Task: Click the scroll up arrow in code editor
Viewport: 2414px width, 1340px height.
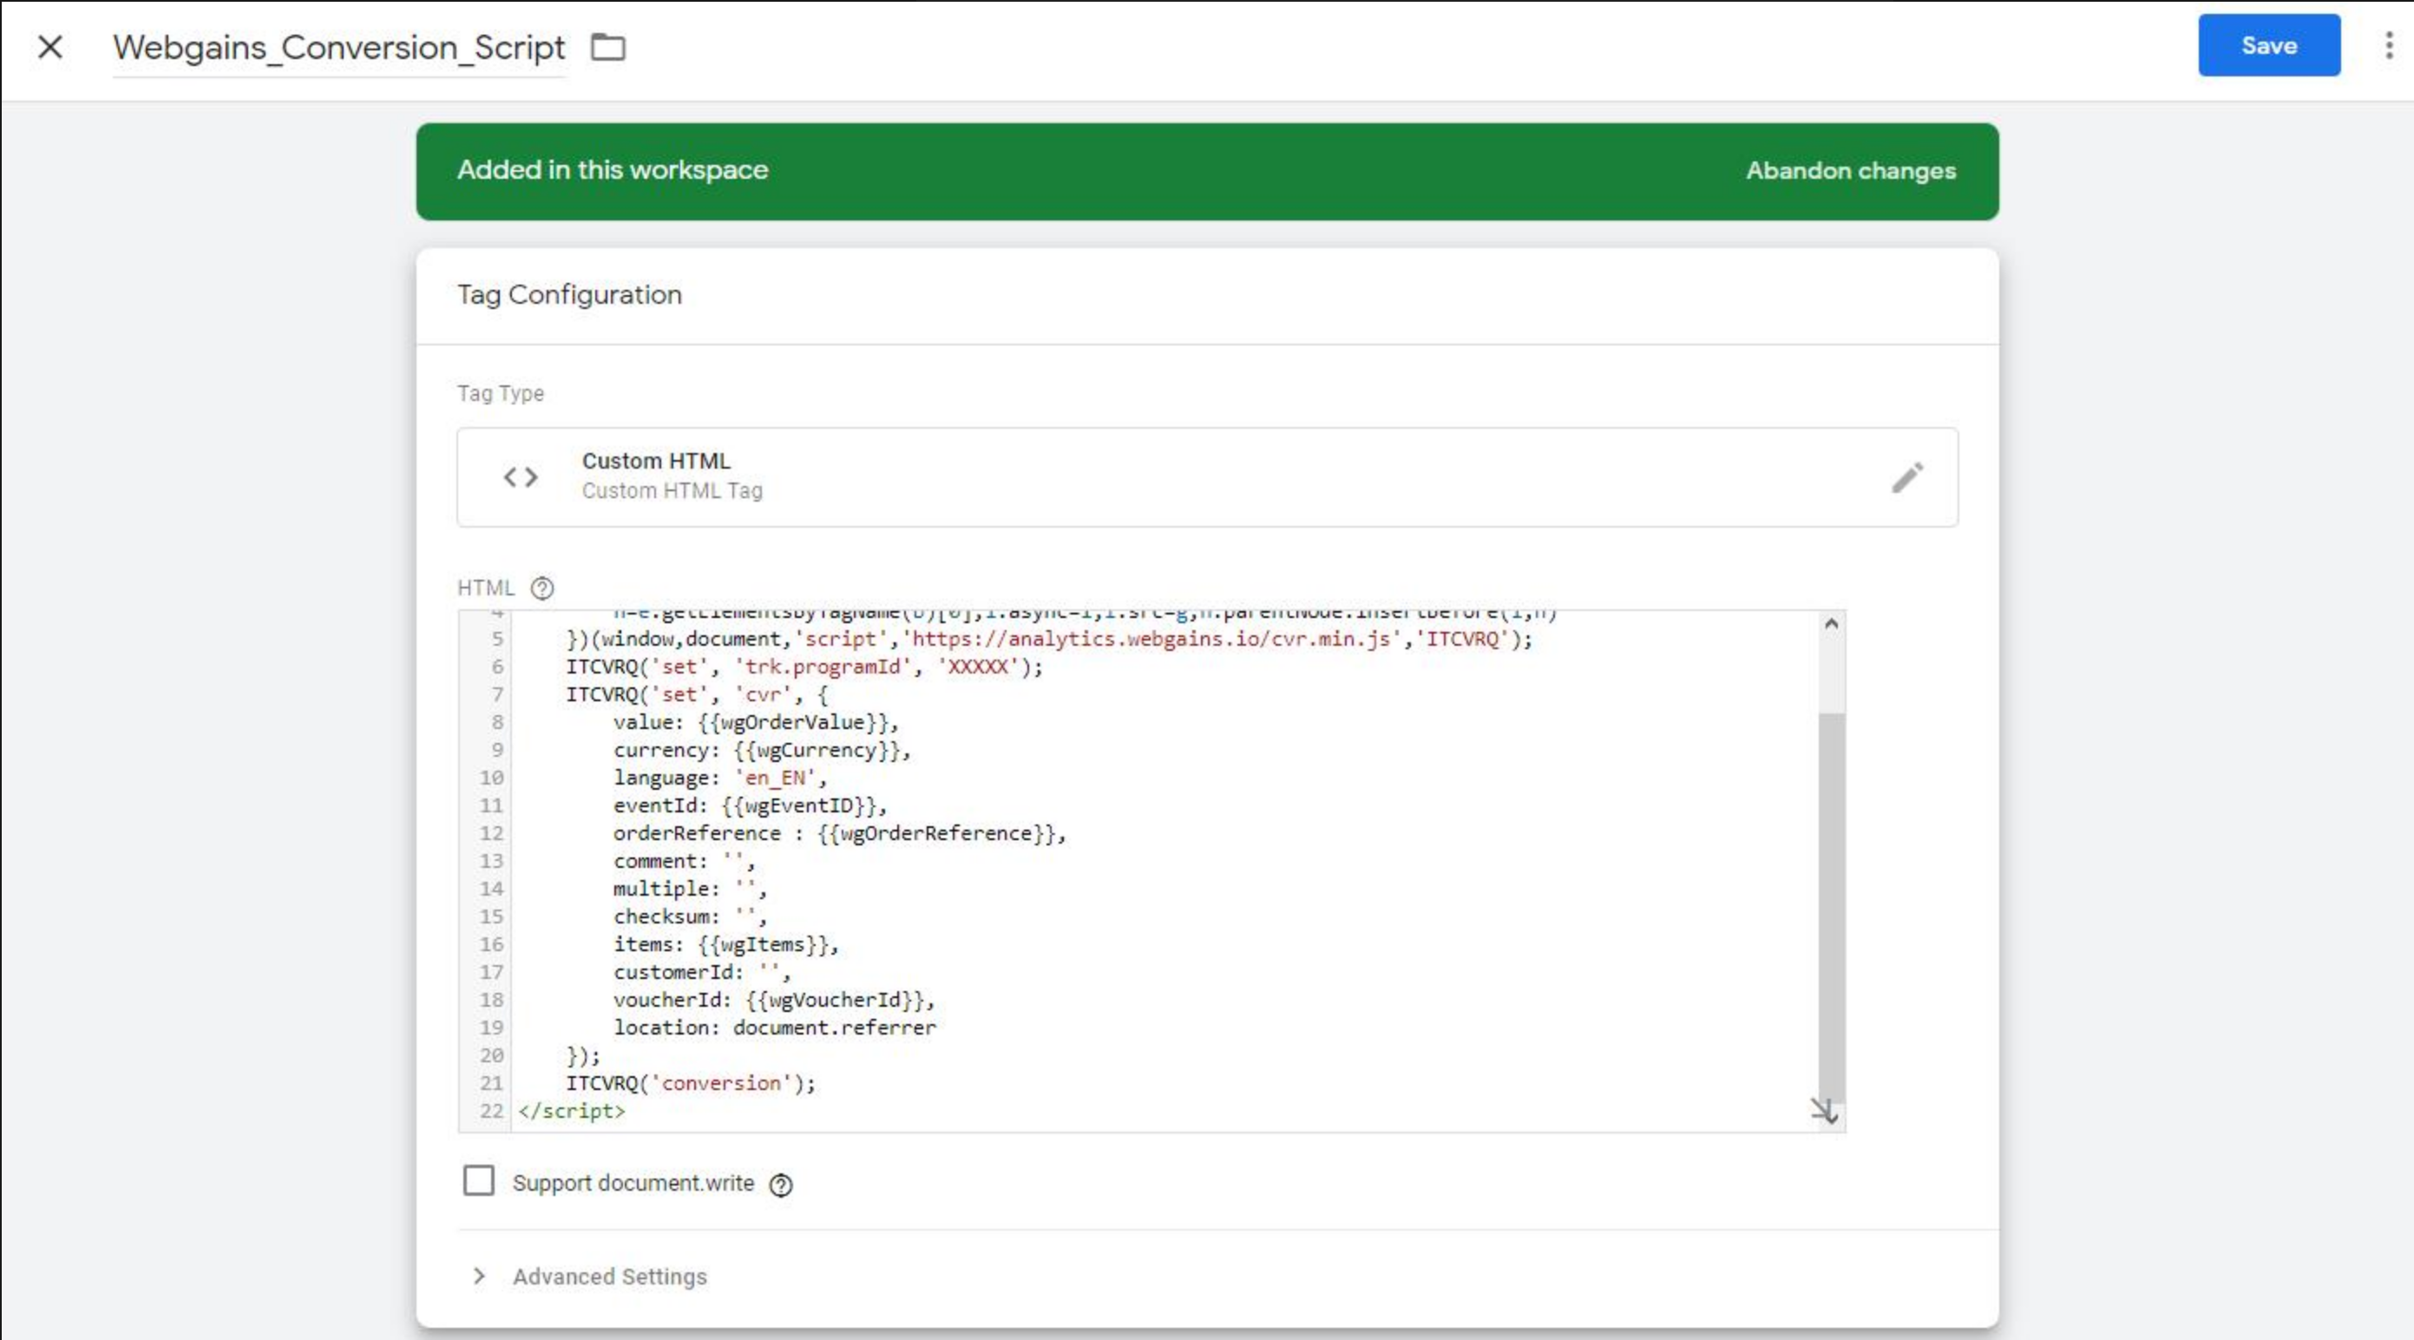Action: tap(1831, 624)
